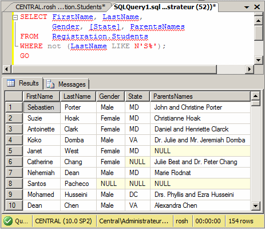Click the cell 'Marie Rodnat'
Screen dimensions: 265x229
200,173
